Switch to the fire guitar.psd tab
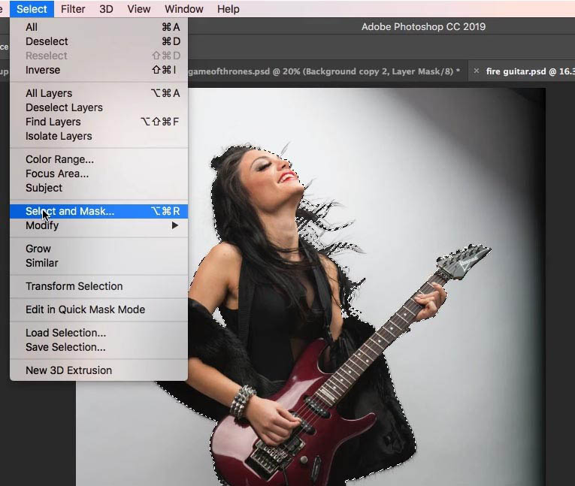The width and height of the screenshot is (575, 486). coord(530,71)
